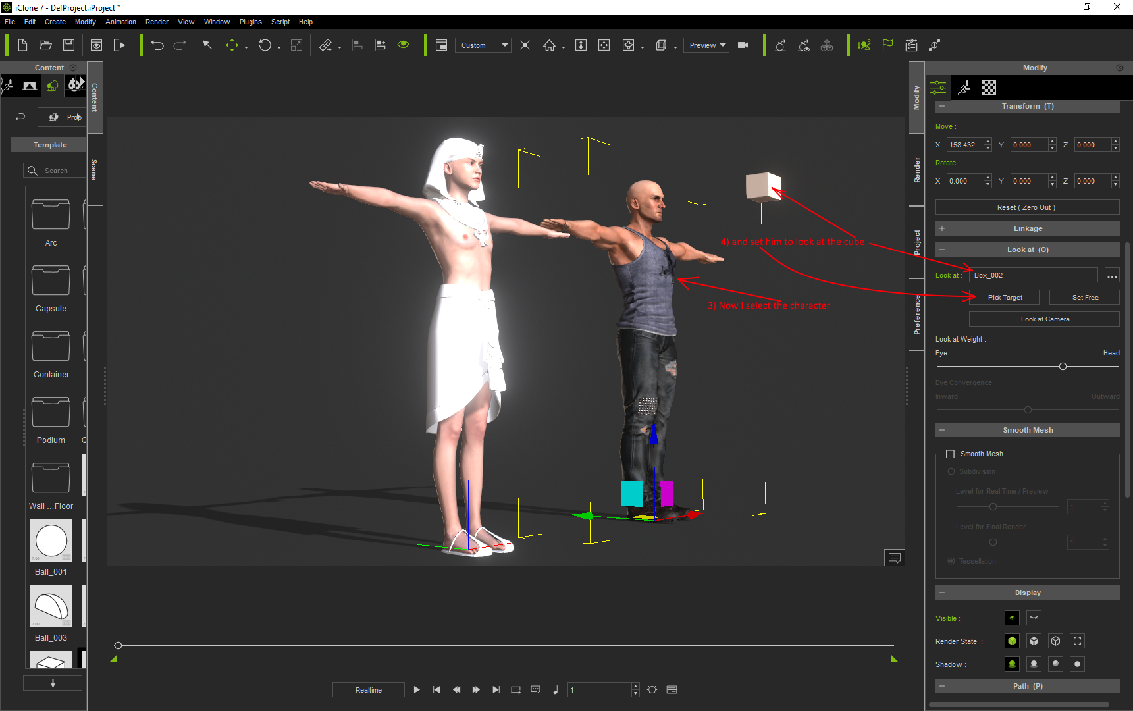Click the green eye icon in the toolbar
Viewport: 1133px width, 711px height.
[404, 45]
